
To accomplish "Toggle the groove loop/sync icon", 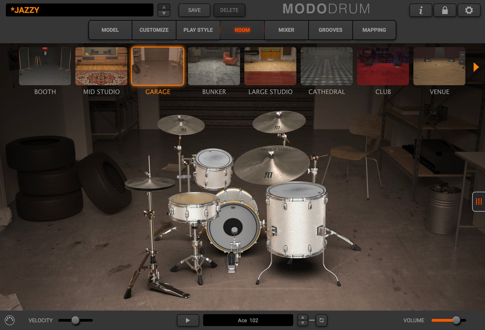I will (x=321, y=320).
